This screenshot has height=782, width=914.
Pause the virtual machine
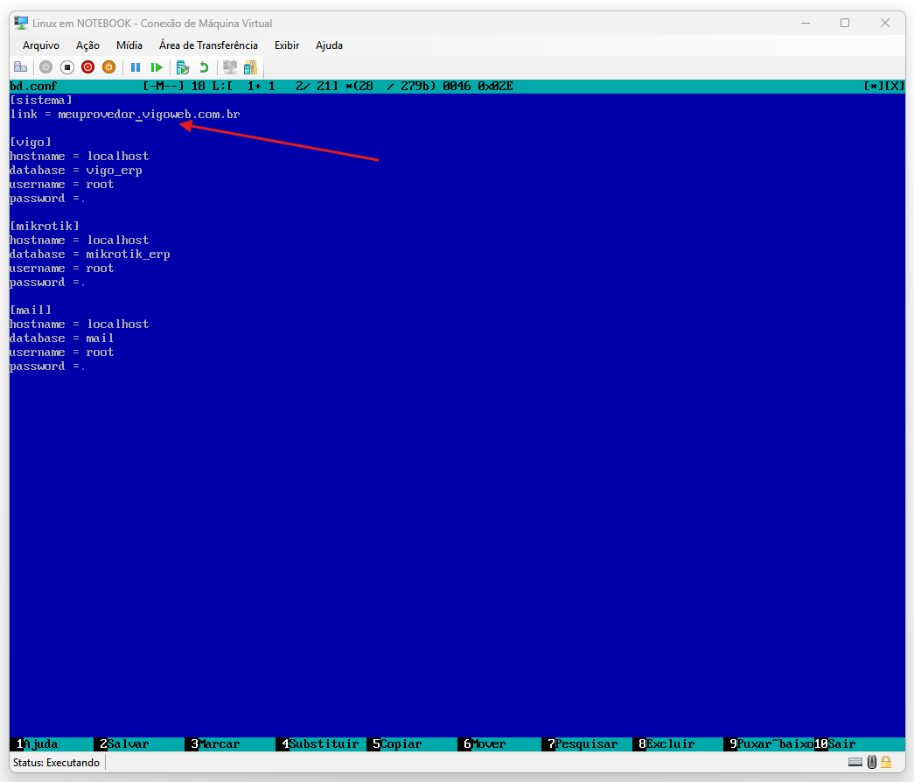(136, 67)
